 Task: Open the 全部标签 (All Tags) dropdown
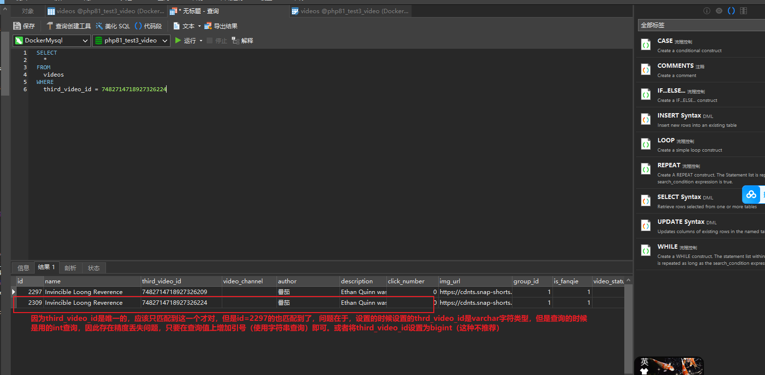[701, 25]
